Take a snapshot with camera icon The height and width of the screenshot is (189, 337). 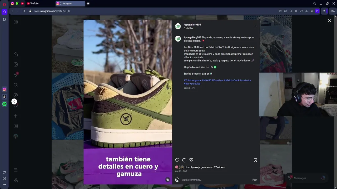[286, 11]
